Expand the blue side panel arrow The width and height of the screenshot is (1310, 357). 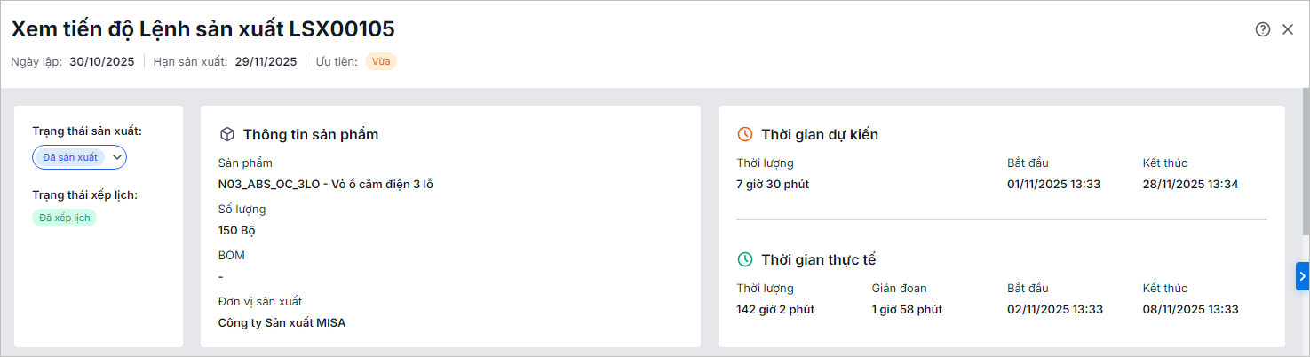[x=1302, y=276]
